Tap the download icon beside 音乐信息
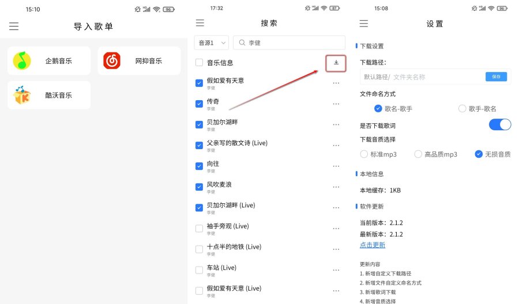Image resolution: width=519 pixels, height=304 pixels. coord(336,63)
